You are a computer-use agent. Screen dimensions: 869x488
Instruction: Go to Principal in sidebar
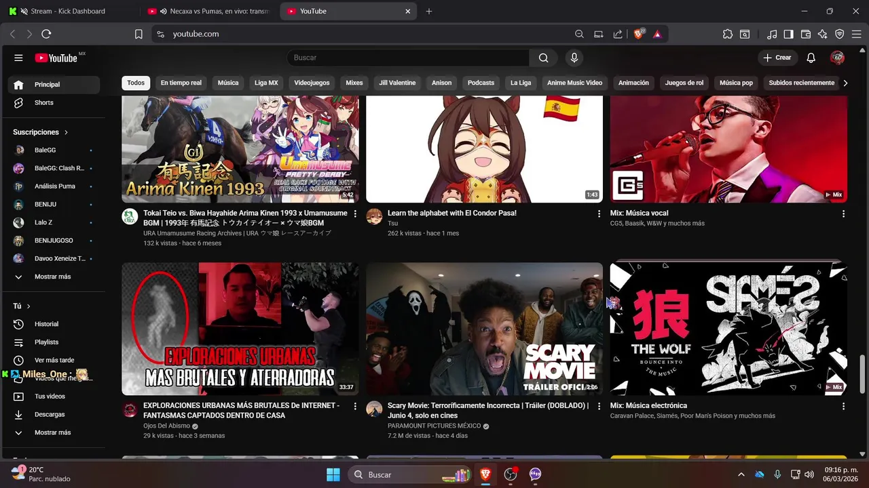click(x=54, y=85)
